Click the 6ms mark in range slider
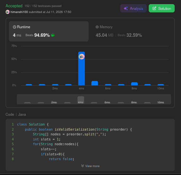 [x=107, y=102]
